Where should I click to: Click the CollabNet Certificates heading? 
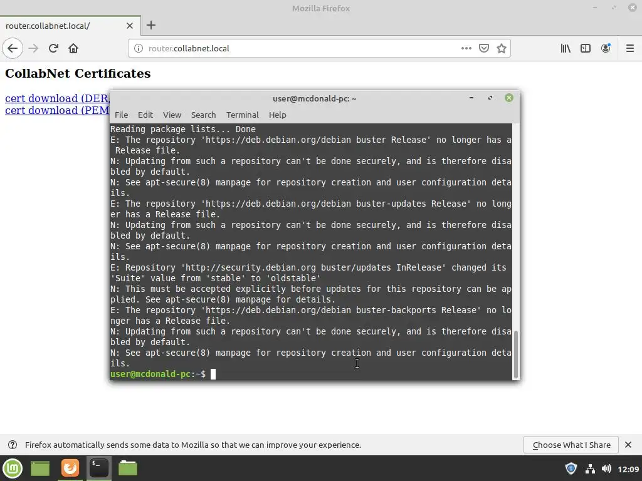(78, 74)
